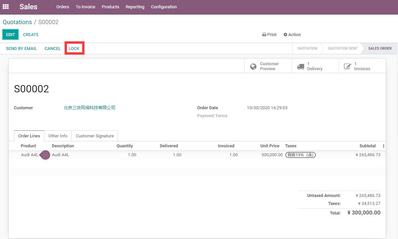Click the 税收13% tax tag
This screenshot has width=398, height=239.
[x=301, y=155]
